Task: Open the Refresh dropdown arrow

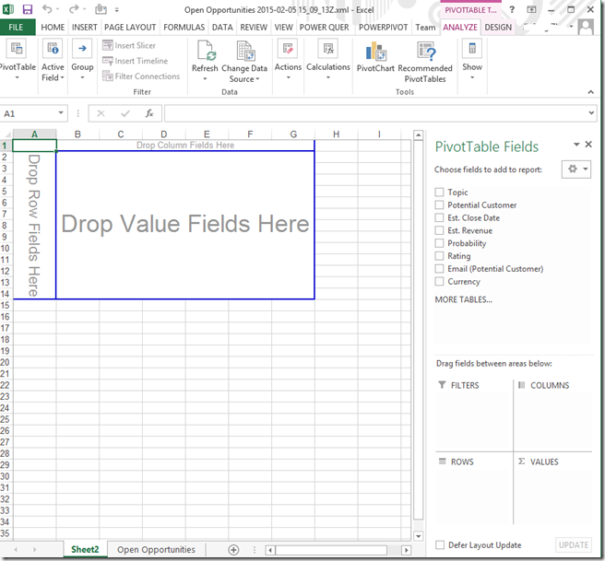Action: point(205,78)
